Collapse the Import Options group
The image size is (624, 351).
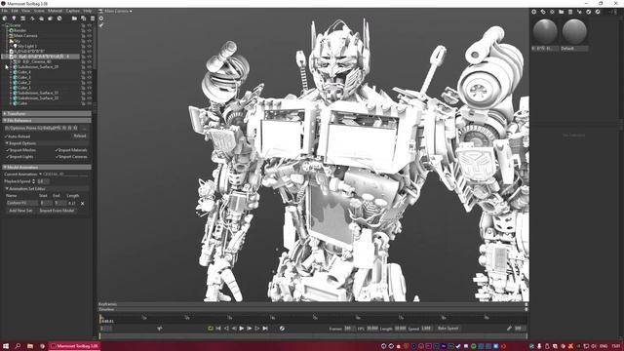(x=47, y=143)
